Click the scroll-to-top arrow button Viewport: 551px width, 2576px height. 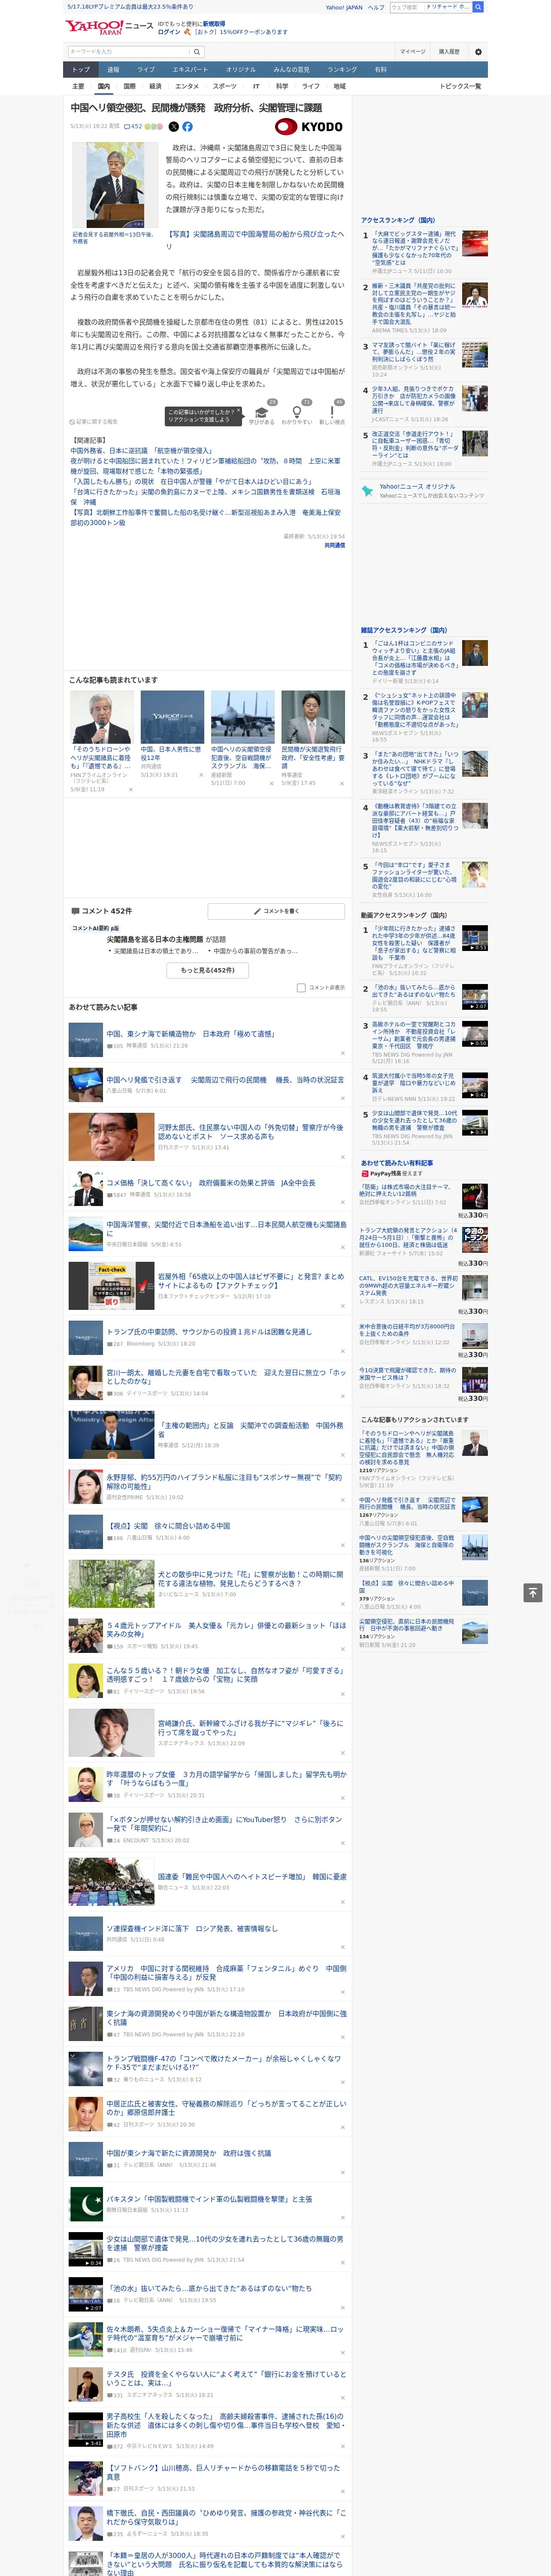[533, 1593]
